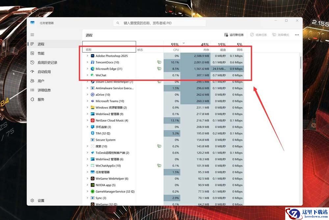This screenshot has height=220, width=329.
Task: Open the 启动应用 tab
Action: tap(54, 72)
